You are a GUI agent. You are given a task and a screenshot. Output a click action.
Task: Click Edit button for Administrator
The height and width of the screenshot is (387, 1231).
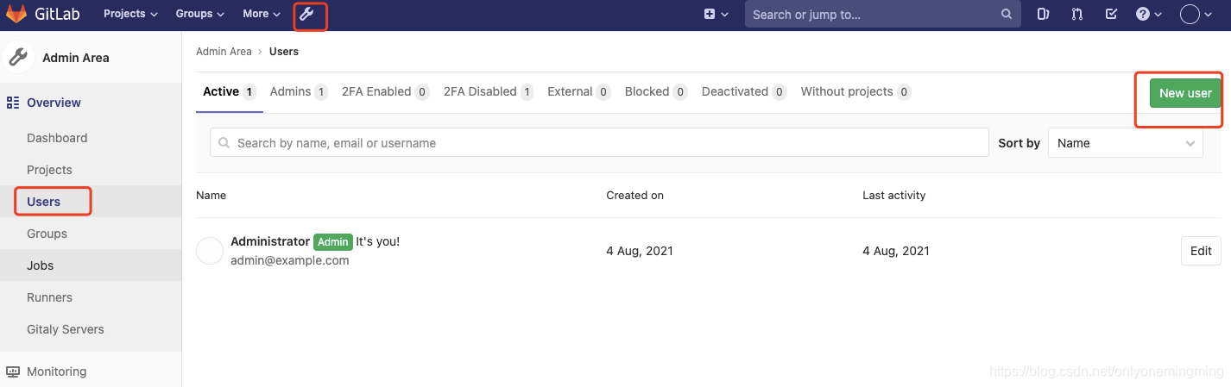[x=1201, y=251]
